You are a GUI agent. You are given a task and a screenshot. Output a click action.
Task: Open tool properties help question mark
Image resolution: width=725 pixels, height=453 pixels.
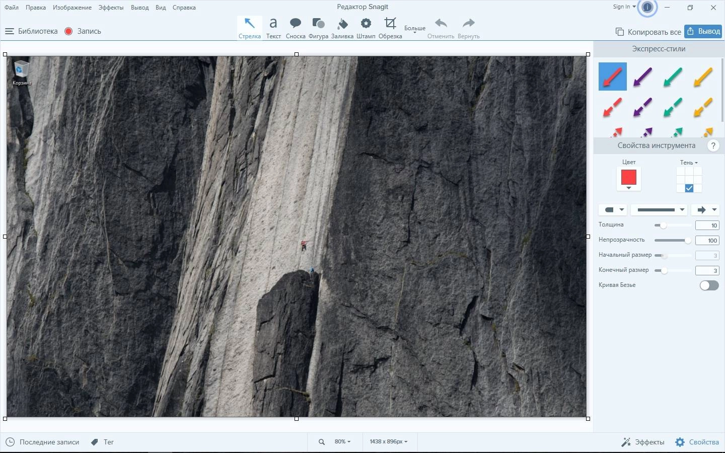(713, 145)
